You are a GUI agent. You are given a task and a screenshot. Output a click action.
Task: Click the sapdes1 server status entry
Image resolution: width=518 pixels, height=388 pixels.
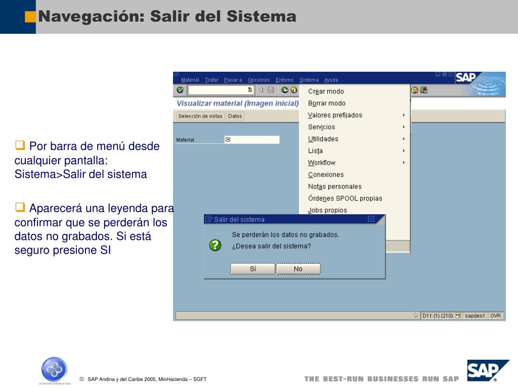pos(474,316)
